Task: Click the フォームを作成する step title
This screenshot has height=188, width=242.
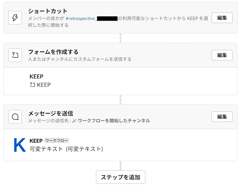Action: coord(53,52)
